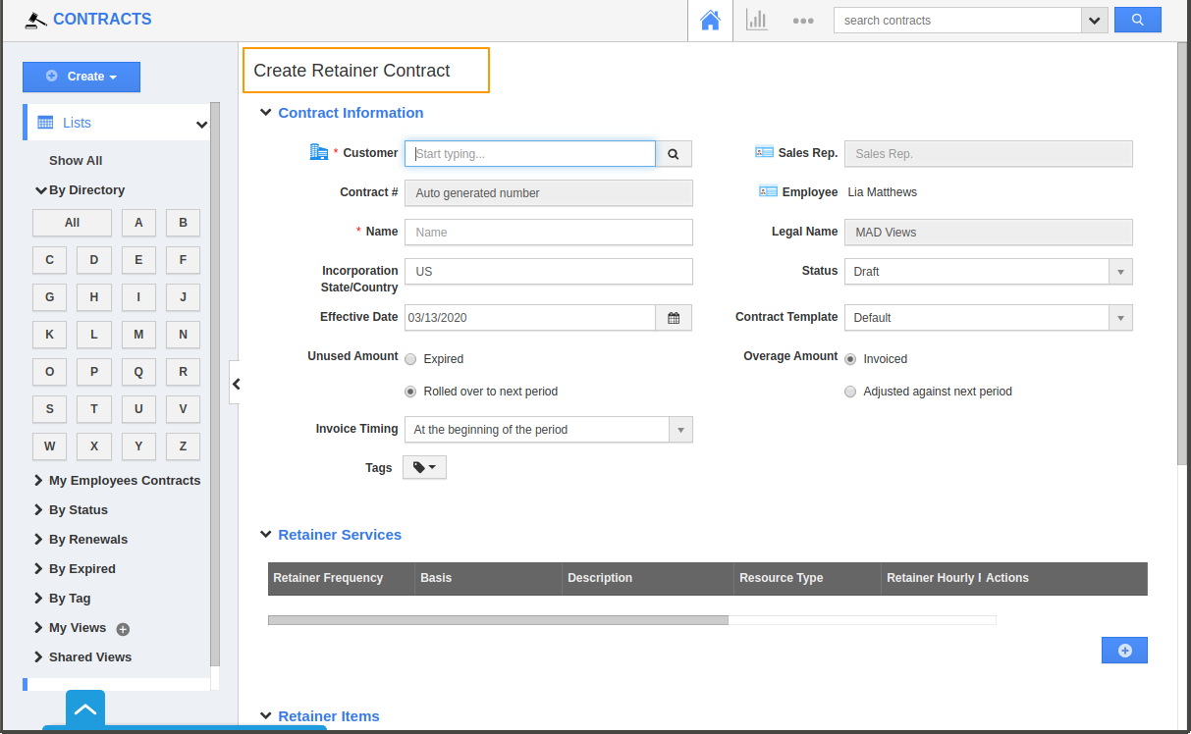The width and height of the screenshot is (1191, 734).
Task: Click the Contracts gavel logo icon
Action: (35, 20)
